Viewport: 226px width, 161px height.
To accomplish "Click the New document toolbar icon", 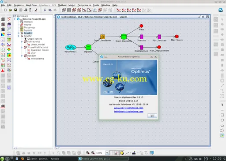I will click(5, 10).
